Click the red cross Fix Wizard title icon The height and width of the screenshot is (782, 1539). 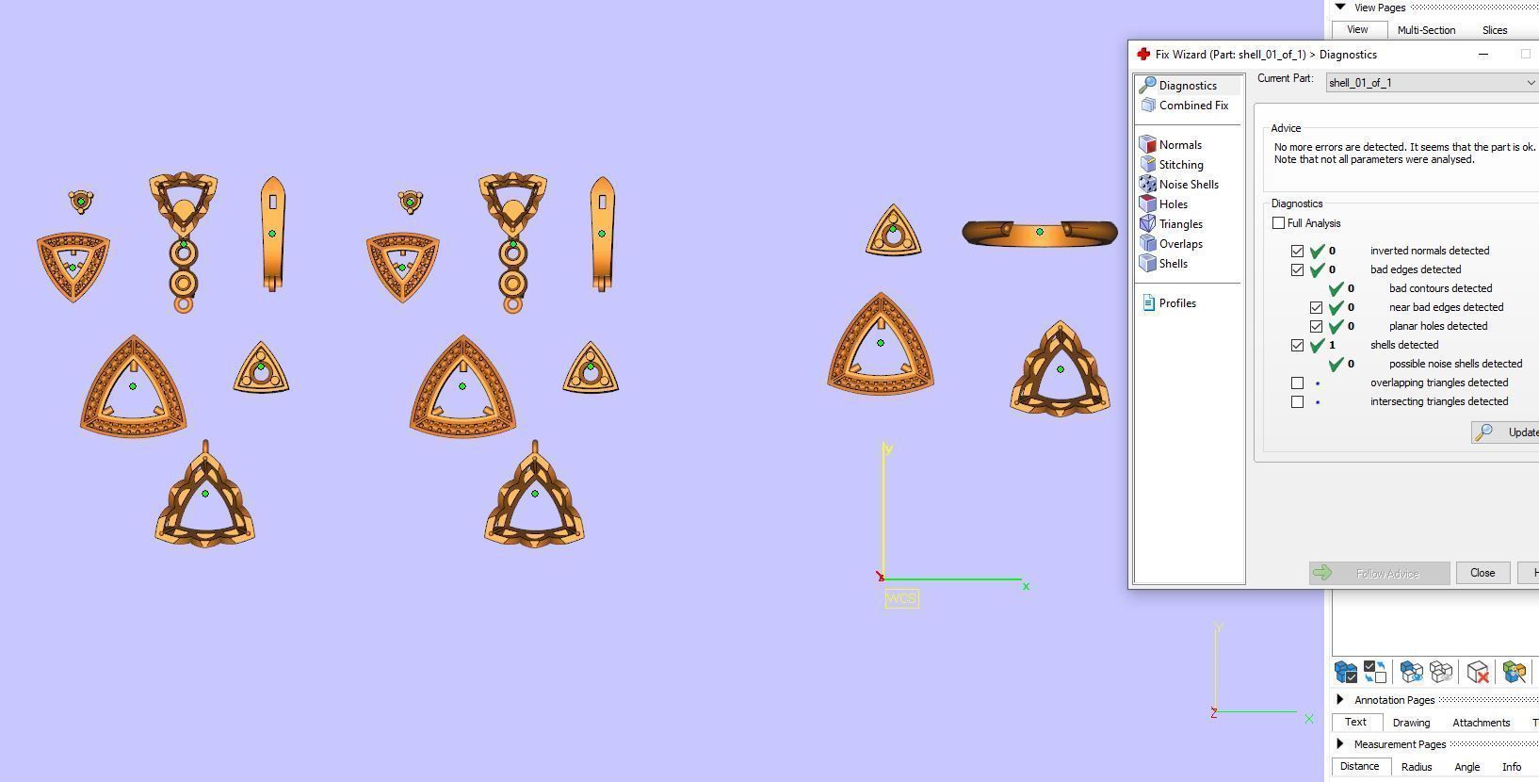point(1143,55)
